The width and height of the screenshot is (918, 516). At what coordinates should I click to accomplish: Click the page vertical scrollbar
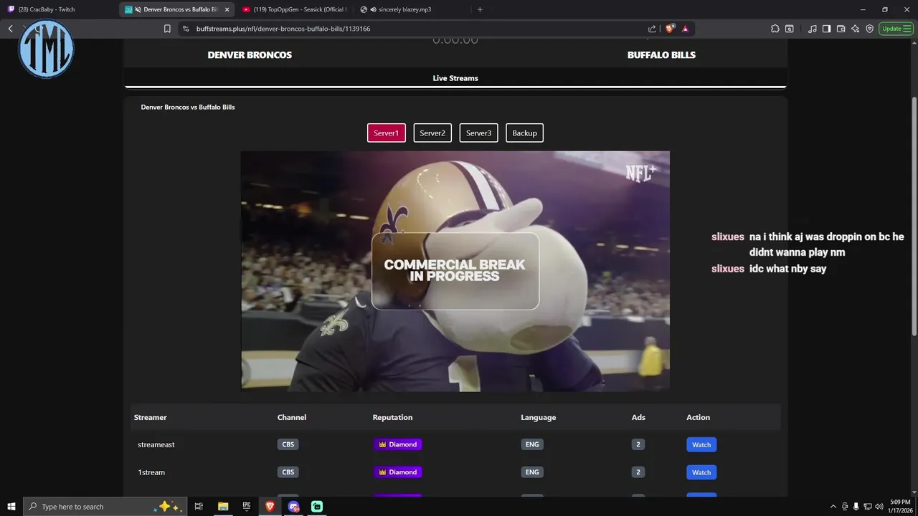pyautogui.click(x=914, y=215)
